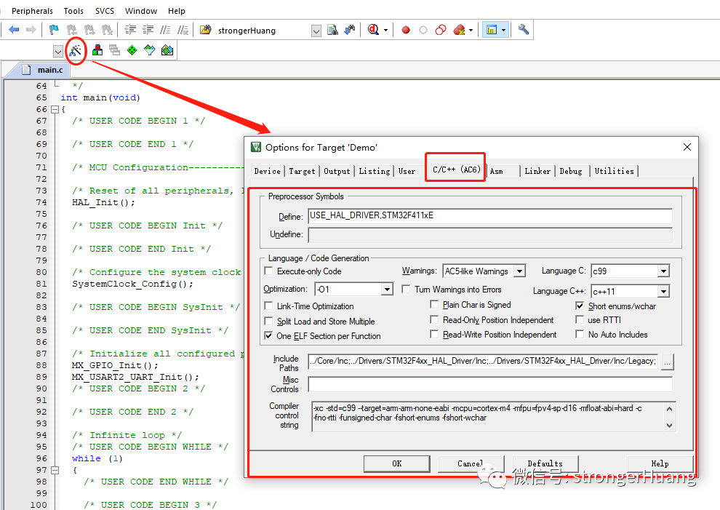Open Options for Target magic wand icon
The width and height of the screenshot is (720, 510).
(x=75, y=50)
